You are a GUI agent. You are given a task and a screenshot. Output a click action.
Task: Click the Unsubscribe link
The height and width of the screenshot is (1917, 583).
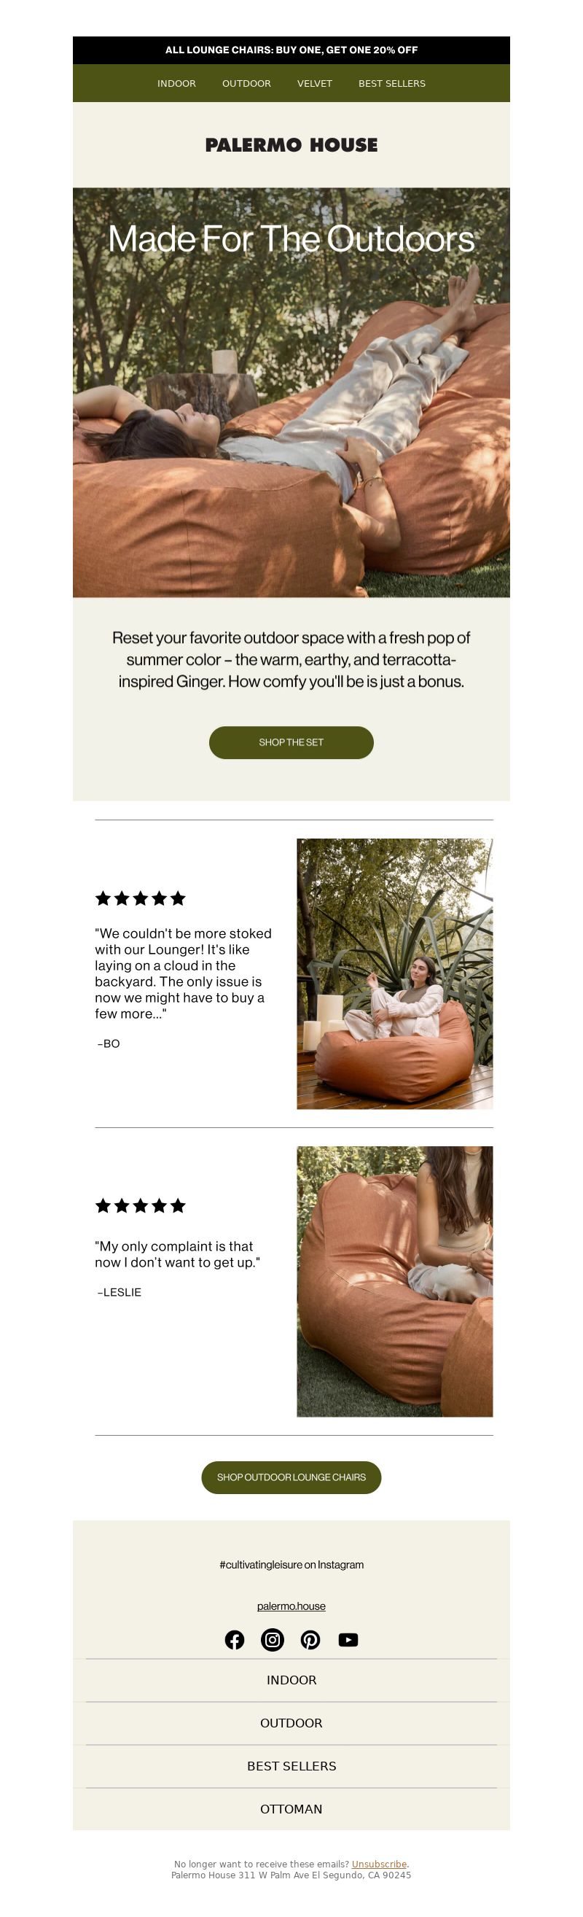coord(379,1864)
